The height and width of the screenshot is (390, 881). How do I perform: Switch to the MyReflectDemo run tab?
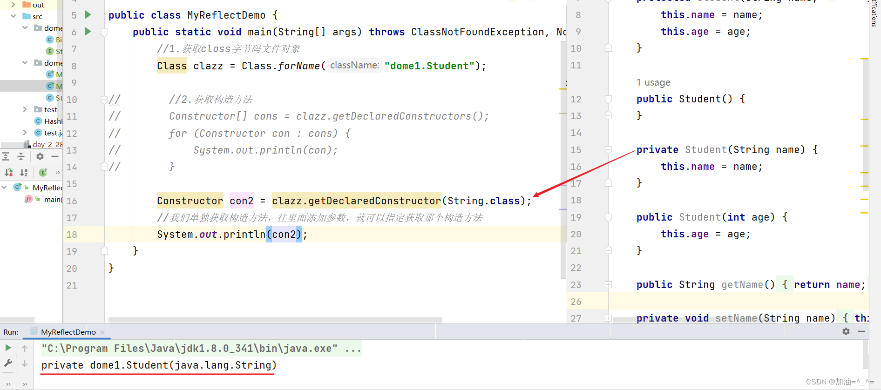[68, 332]
